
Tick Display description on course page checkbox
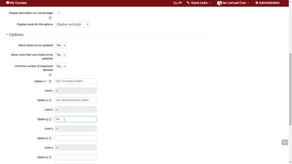[x=59, y=13]
